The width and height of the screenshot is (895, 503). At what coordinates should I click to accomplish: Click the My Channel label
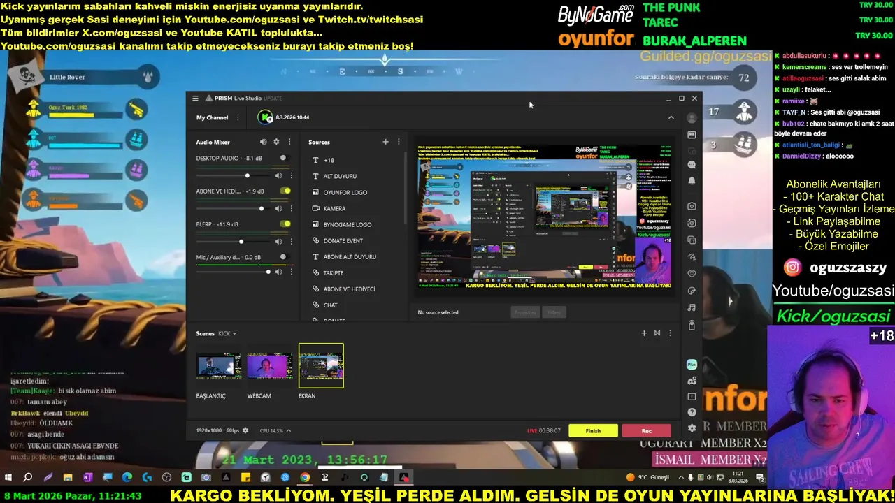coord(212,117)
